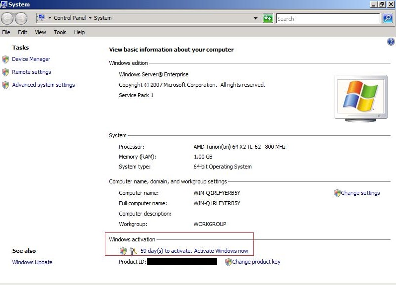Click the green refresh button

click(268, 18)
